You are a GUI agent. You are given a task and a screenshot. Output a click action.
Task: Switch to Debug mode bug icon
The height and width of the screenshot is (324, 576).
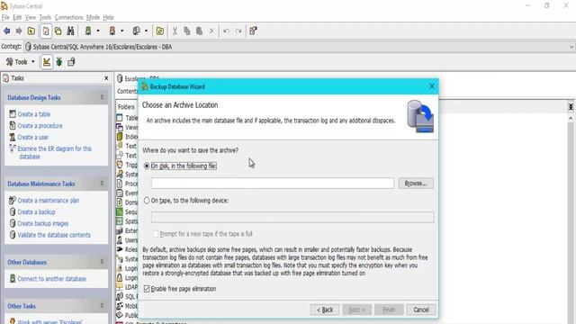pyautogui.click(x=59, y=62)
